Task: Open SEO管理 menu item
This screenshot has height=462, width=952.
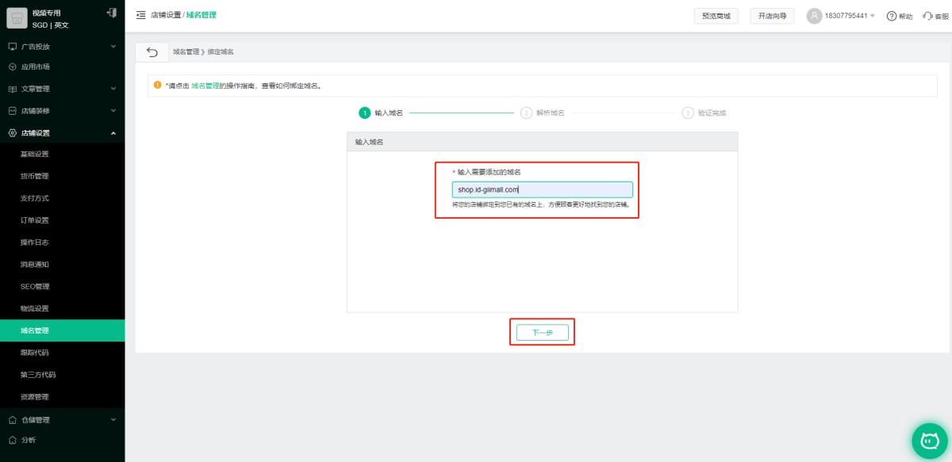Action: pyautogui.click(x=35, y=286)
